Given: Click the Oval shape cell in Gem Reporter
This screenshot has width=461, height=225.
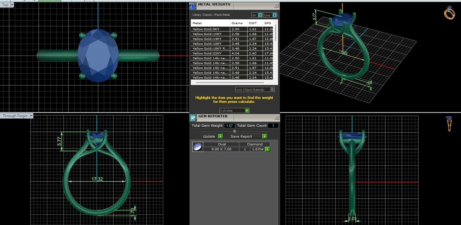Looking at the screenshot, I should (x=221, y=144).
